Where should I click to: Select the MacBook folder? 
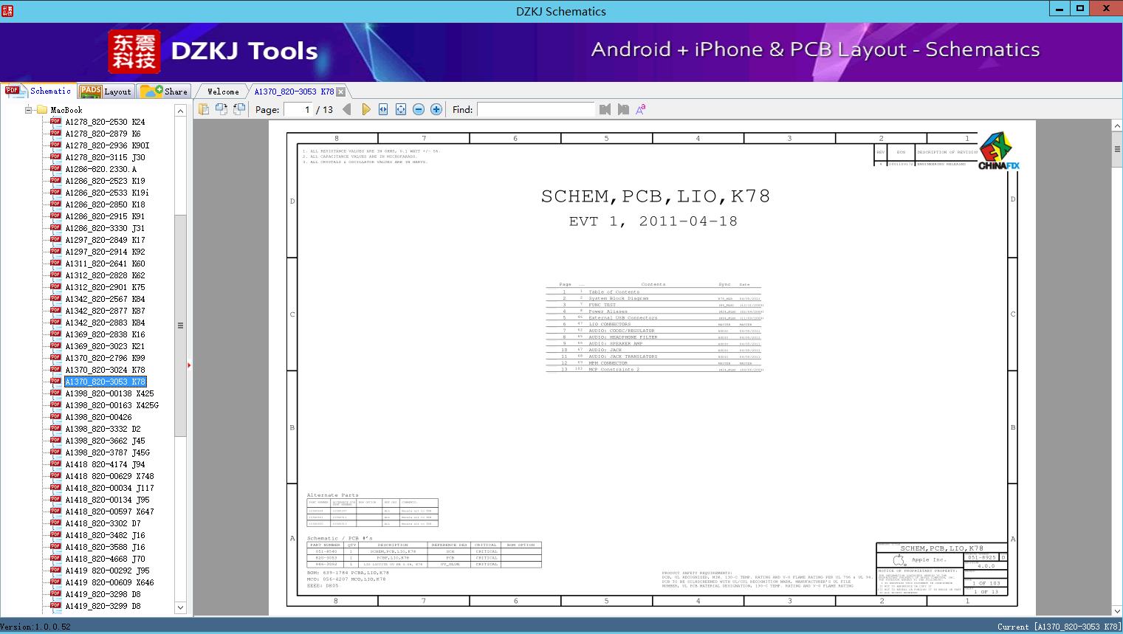tap(66, 110)
